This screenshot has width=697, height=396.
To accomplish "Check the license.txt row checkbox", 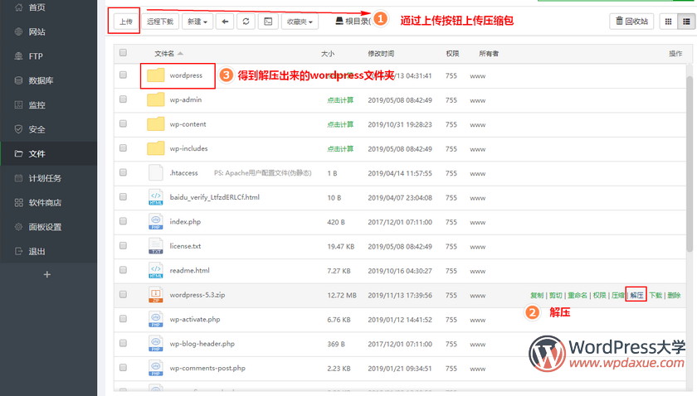I will point(123,245).
